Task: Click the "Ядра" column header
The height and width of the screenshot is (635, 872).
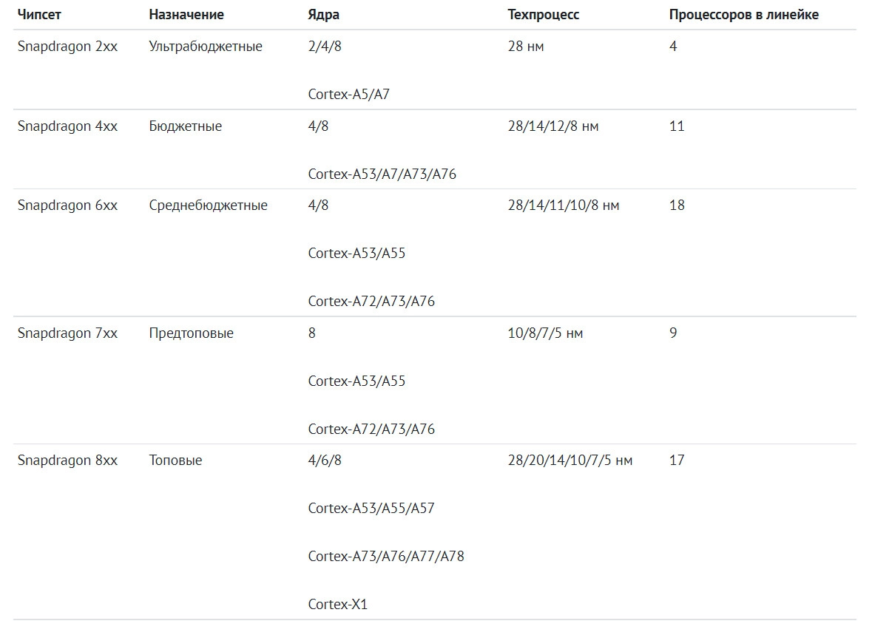Action: coord(324,15)
